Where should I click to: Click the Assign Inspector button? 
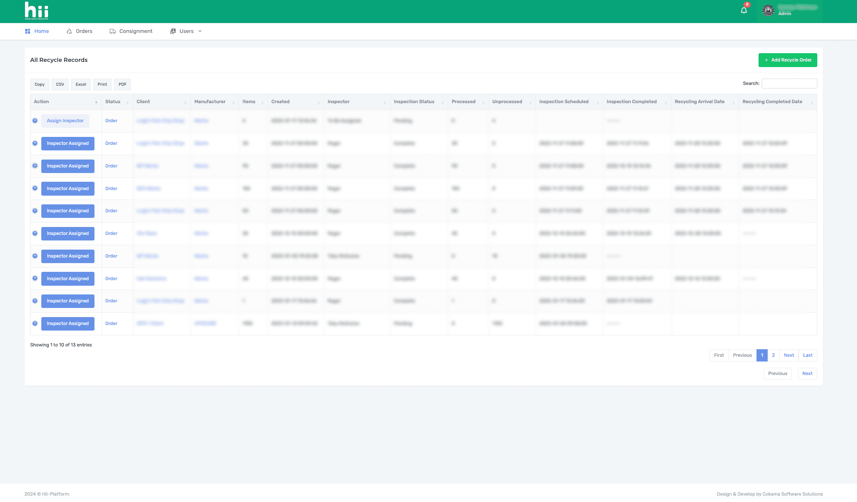click(x=65, y=121)
